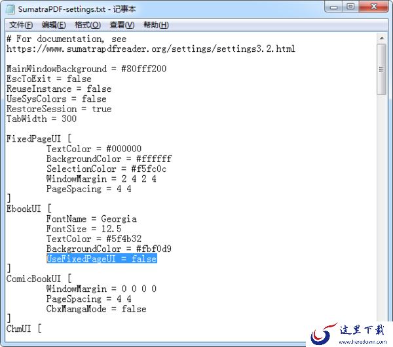The image size is (393, 347).
Task: Click the BackgroundColor = #ffffff line
Action: pos(109,159)
